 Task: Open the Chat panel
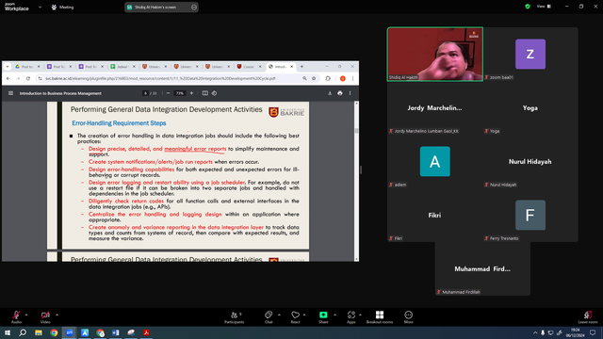coord(269,317)
